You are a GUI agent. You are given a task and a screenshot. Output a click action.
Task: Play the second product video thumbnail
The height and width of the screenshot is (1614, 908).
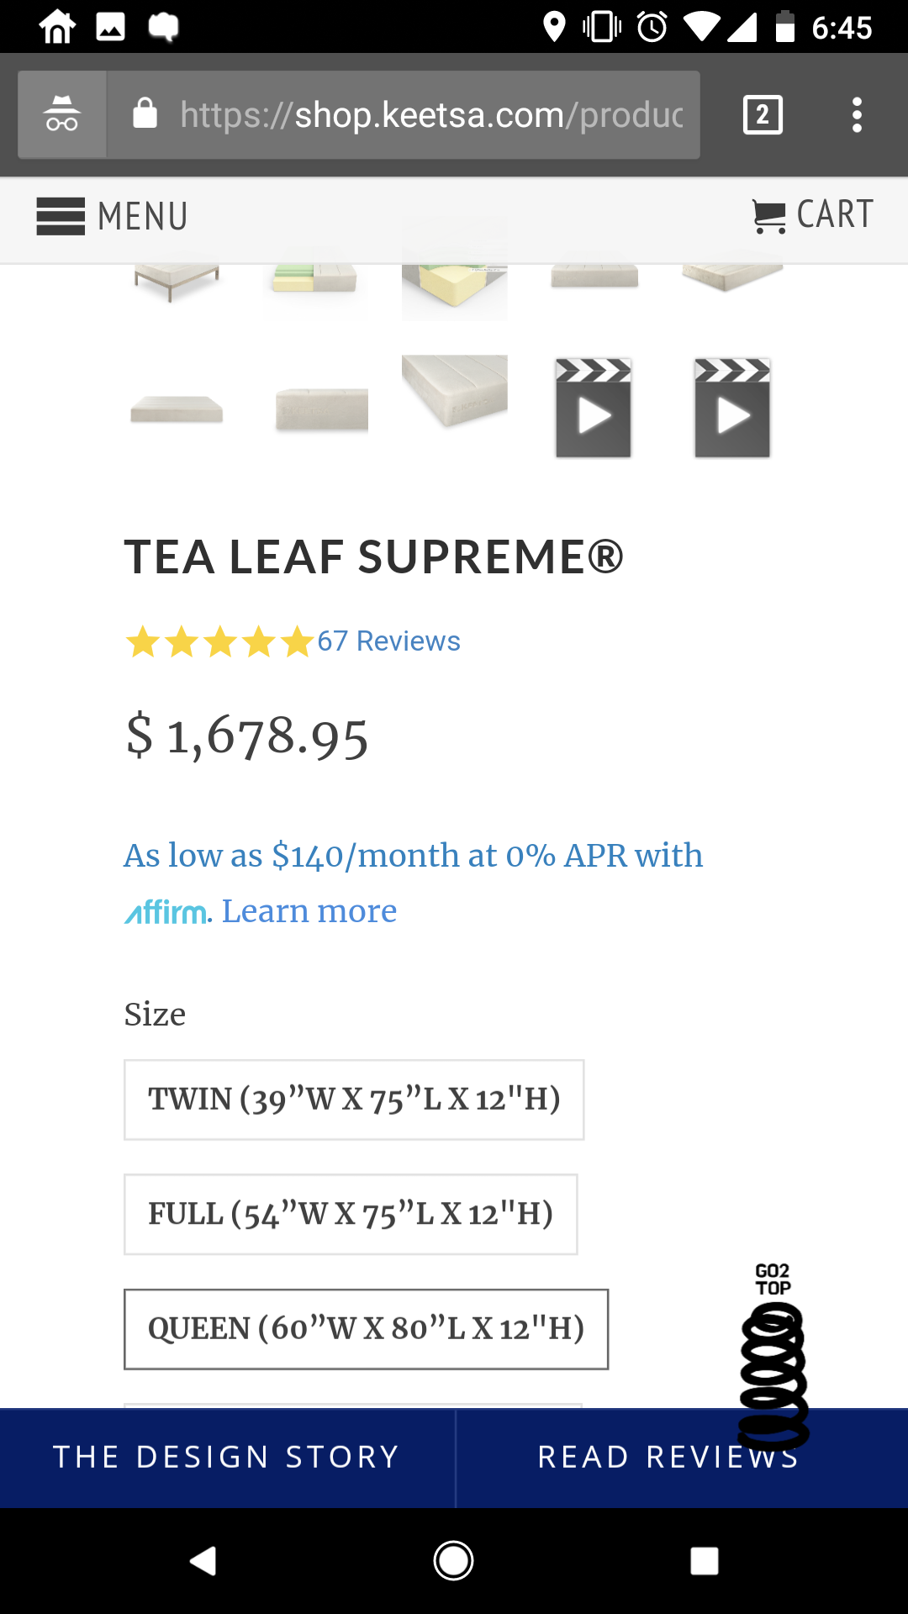click(732, 408)
